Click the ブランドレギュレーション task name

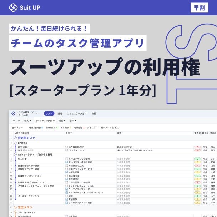point(81,186)
